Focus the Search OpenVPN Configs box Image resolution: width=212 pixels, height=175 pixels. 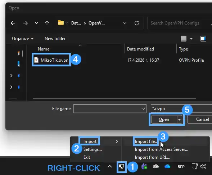click(x=180, y=23)
